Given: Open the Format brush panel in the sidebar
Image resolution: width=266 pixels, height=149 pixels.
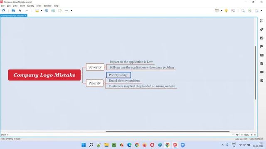Looking at the screenshot, I should tap(261, 29).
